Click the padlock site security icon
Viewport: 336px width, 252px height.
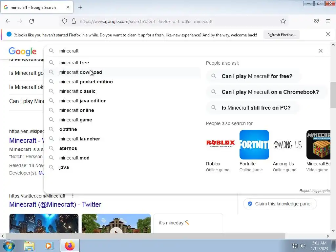click(x=74, y=21)
